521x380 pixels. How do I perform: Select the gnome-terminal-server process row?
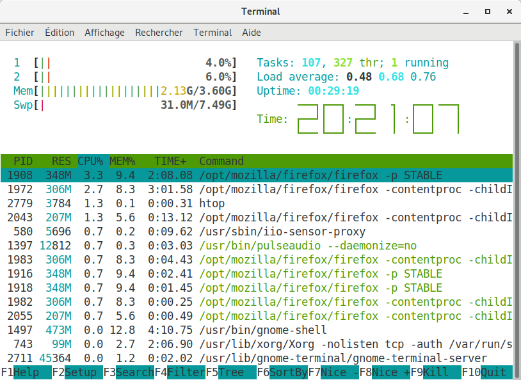pos(257,358)
